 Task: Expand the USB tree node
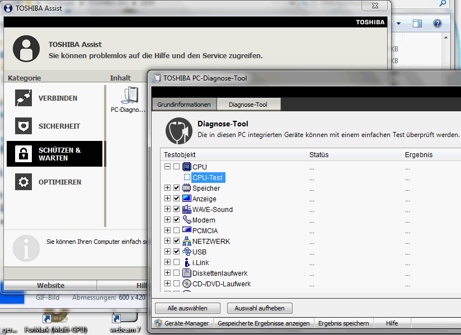point(168,252)
